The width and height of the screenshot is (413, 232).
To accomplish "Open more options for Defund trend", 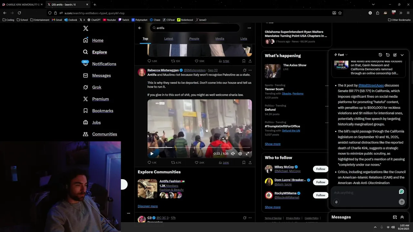I will pyautogui.click(x=327, y=106).
